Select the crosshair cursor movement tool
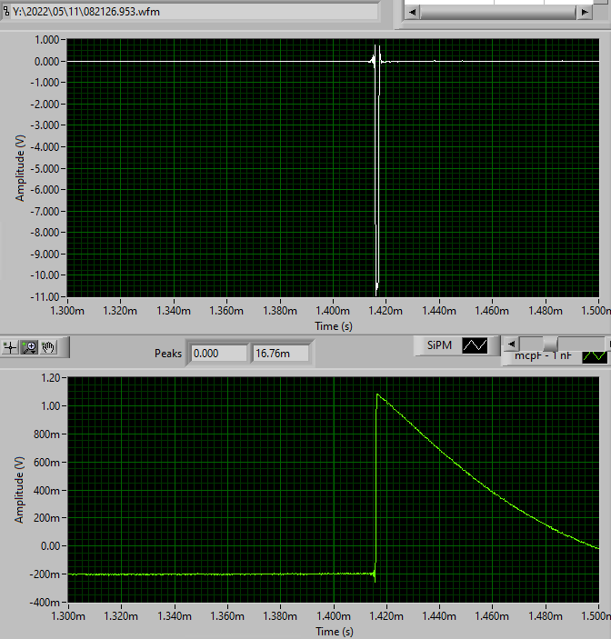The image size is (611, 639). [x=10, y=347]
